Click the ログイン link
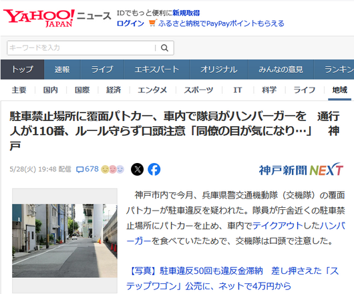 coord(130,23)
